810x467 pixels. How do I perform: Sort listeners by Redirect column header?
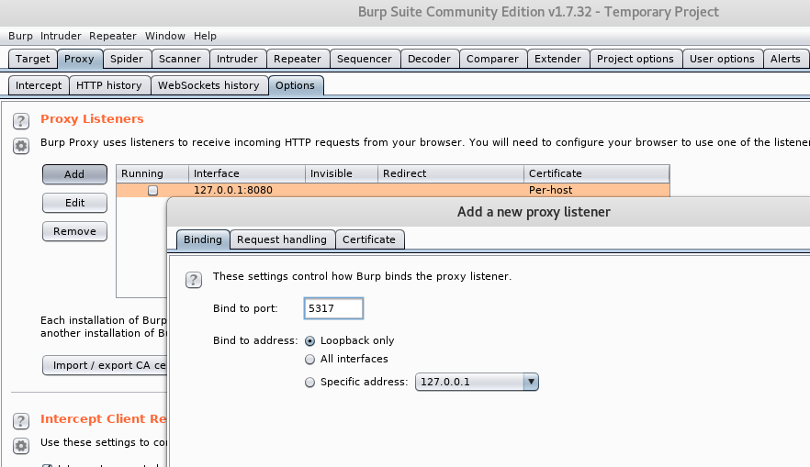tap(451, 174)
